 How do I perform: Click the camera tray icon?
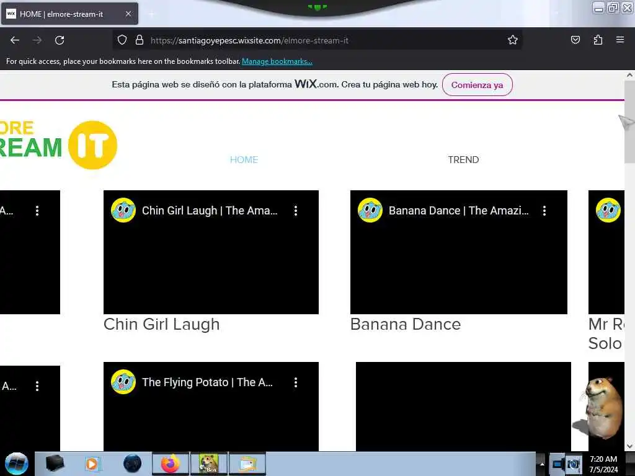573,464
